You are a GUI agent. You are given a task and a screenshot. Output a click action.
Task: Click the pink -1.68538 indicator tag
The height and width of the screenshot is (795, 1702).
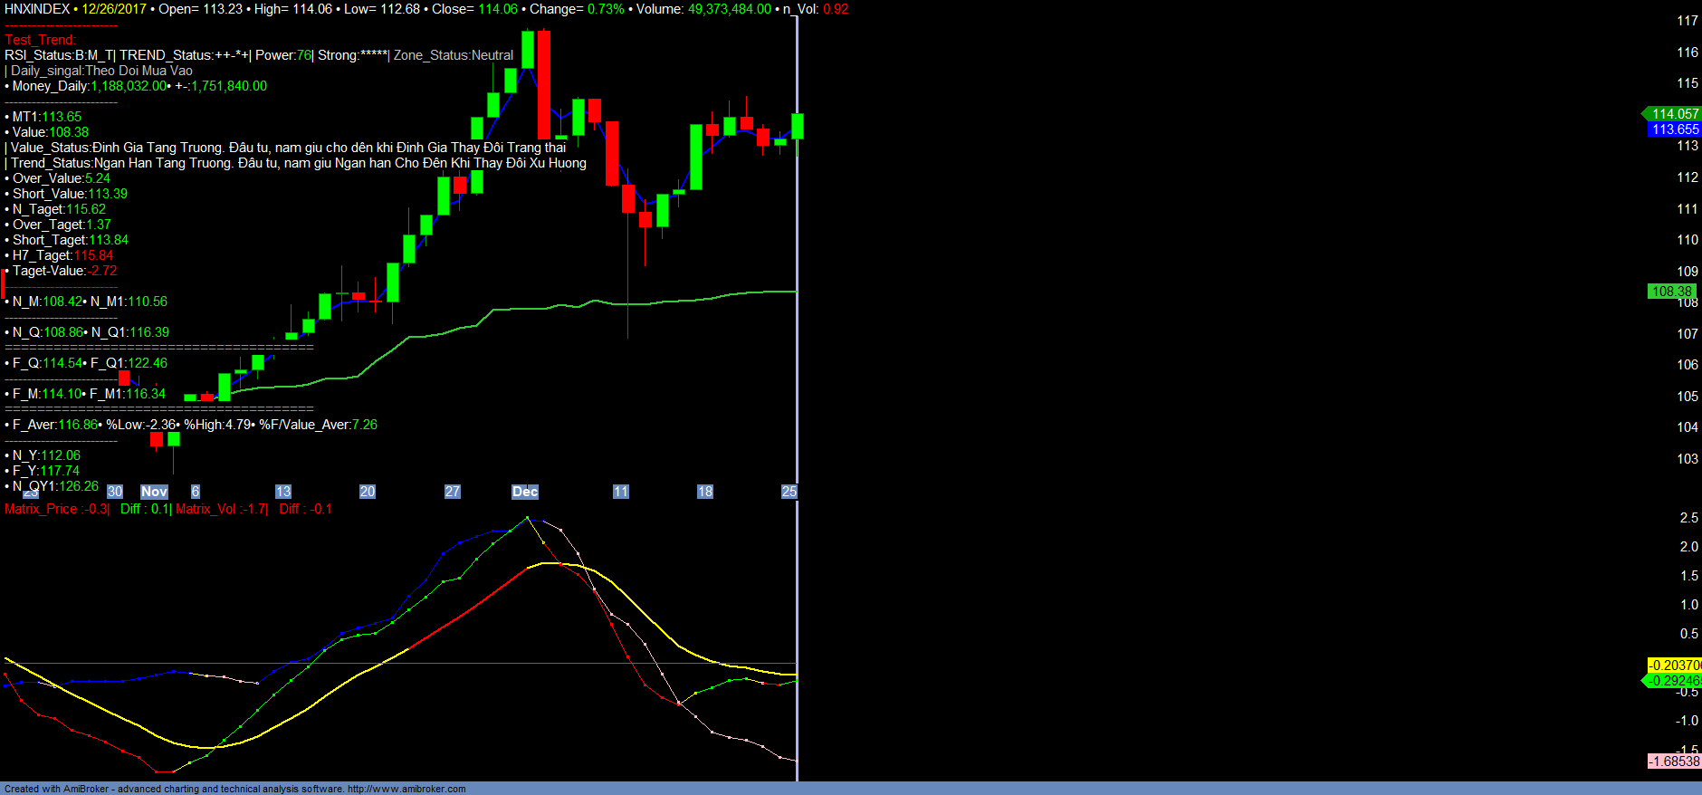1674,761
